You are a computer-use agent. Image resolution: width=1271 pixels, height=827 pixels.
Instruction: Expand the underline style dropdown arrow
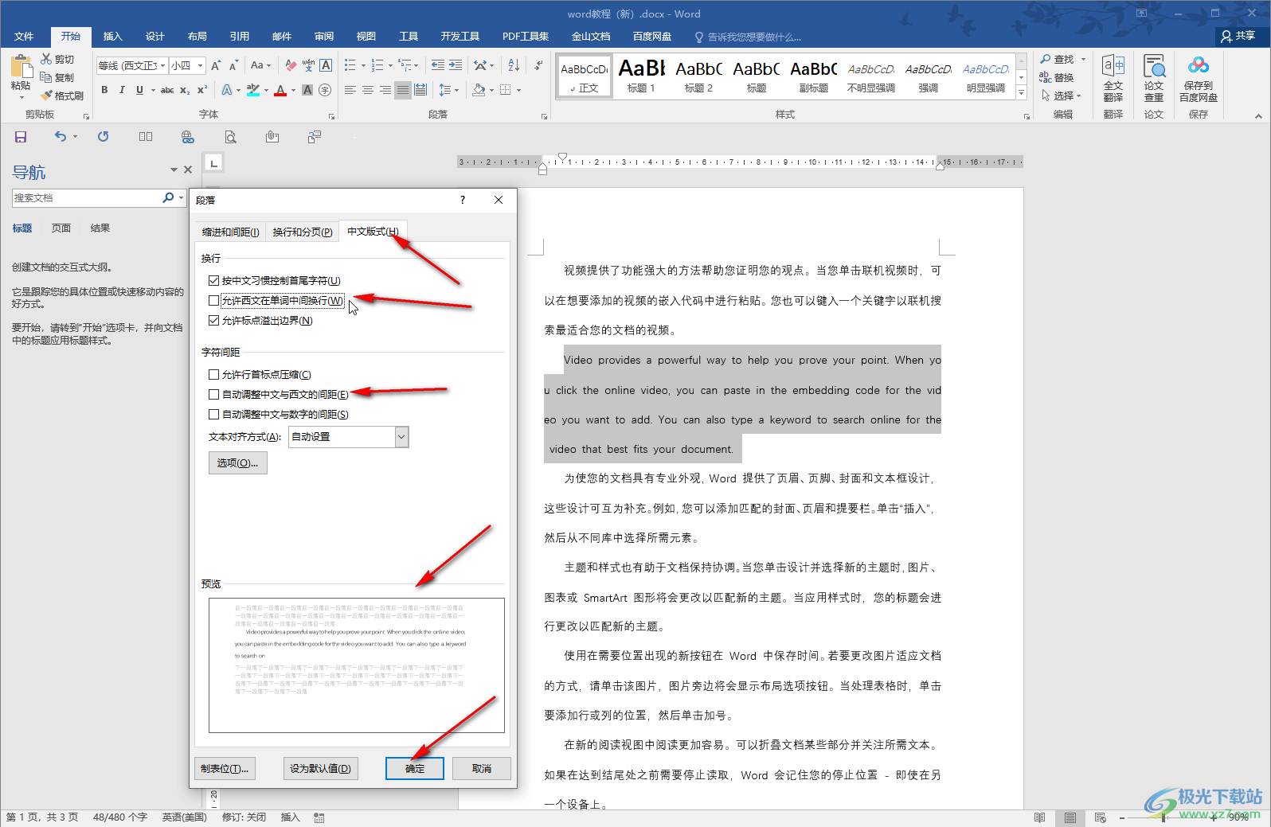153,90
